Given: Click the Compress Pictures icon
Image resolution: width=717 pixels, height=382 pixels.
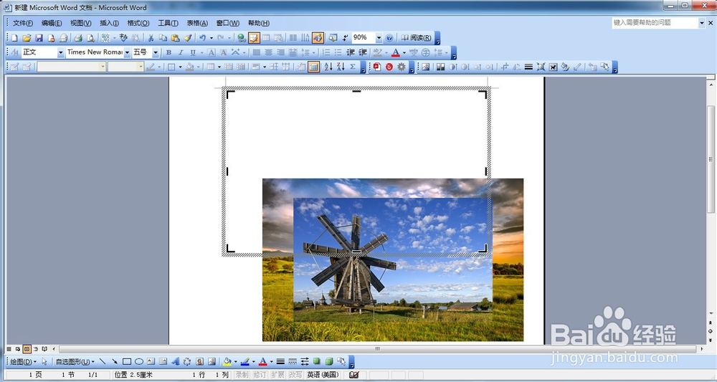Looking at the screenshot, I should coord(541,67).
